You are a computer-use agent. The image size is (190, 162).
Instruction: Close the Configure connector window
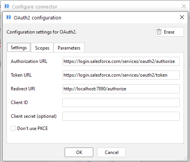click(184, 6)
